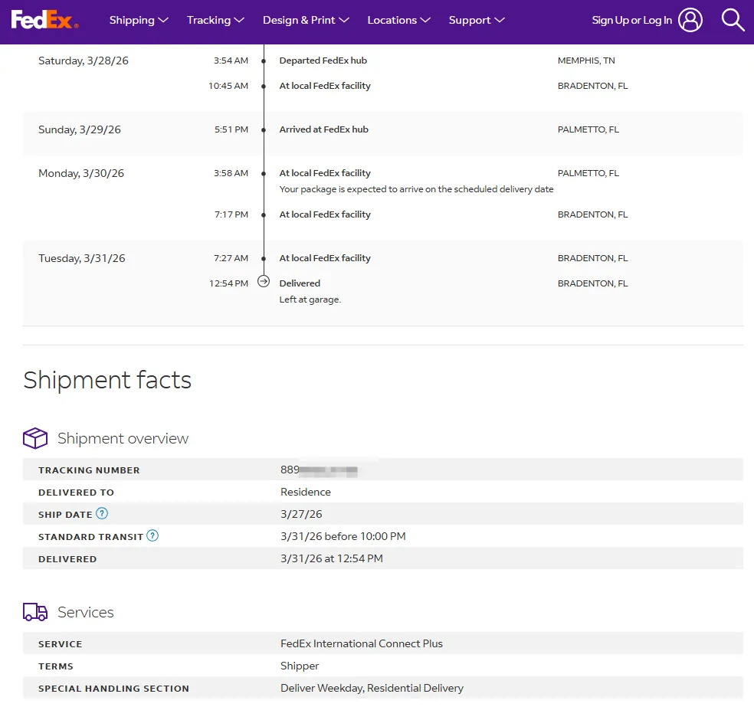Open the search magnifier icon
Image resolution: width=754 pixels, height=707 pixels.
733,20
